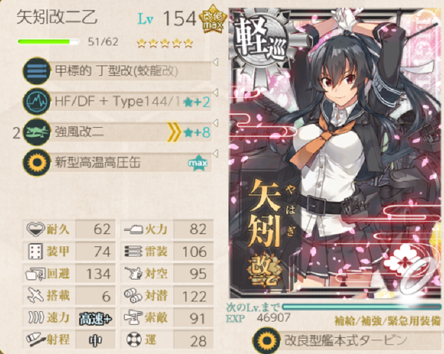Click the sonar icon for HF/DF + Type144

click(x=36, y=102)
